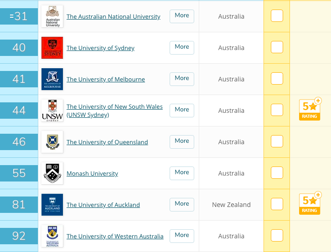Expand More details for University of Sydney

182,48
